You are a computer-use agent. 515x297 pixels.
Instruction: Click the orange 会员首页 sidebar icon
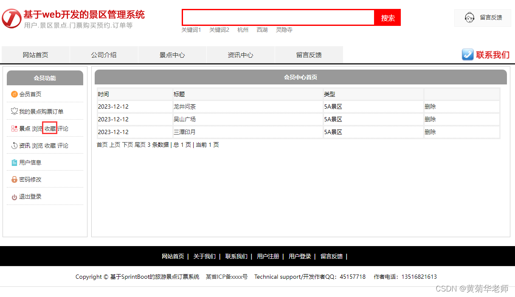coord(14,94)
